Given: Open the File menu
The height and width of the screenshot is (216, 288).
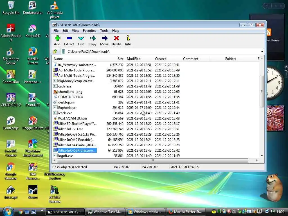Looking at the screenshot, I should (56, 31).
